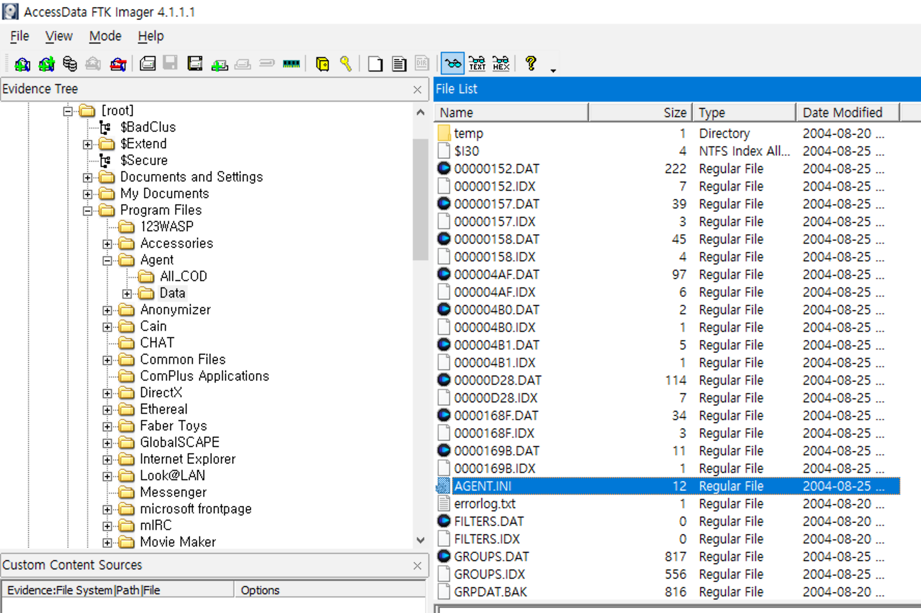Image resolution: width=921 pixels, height=613 pixels.
Task: Select the All_COD folder in tree
Action: 184,276
